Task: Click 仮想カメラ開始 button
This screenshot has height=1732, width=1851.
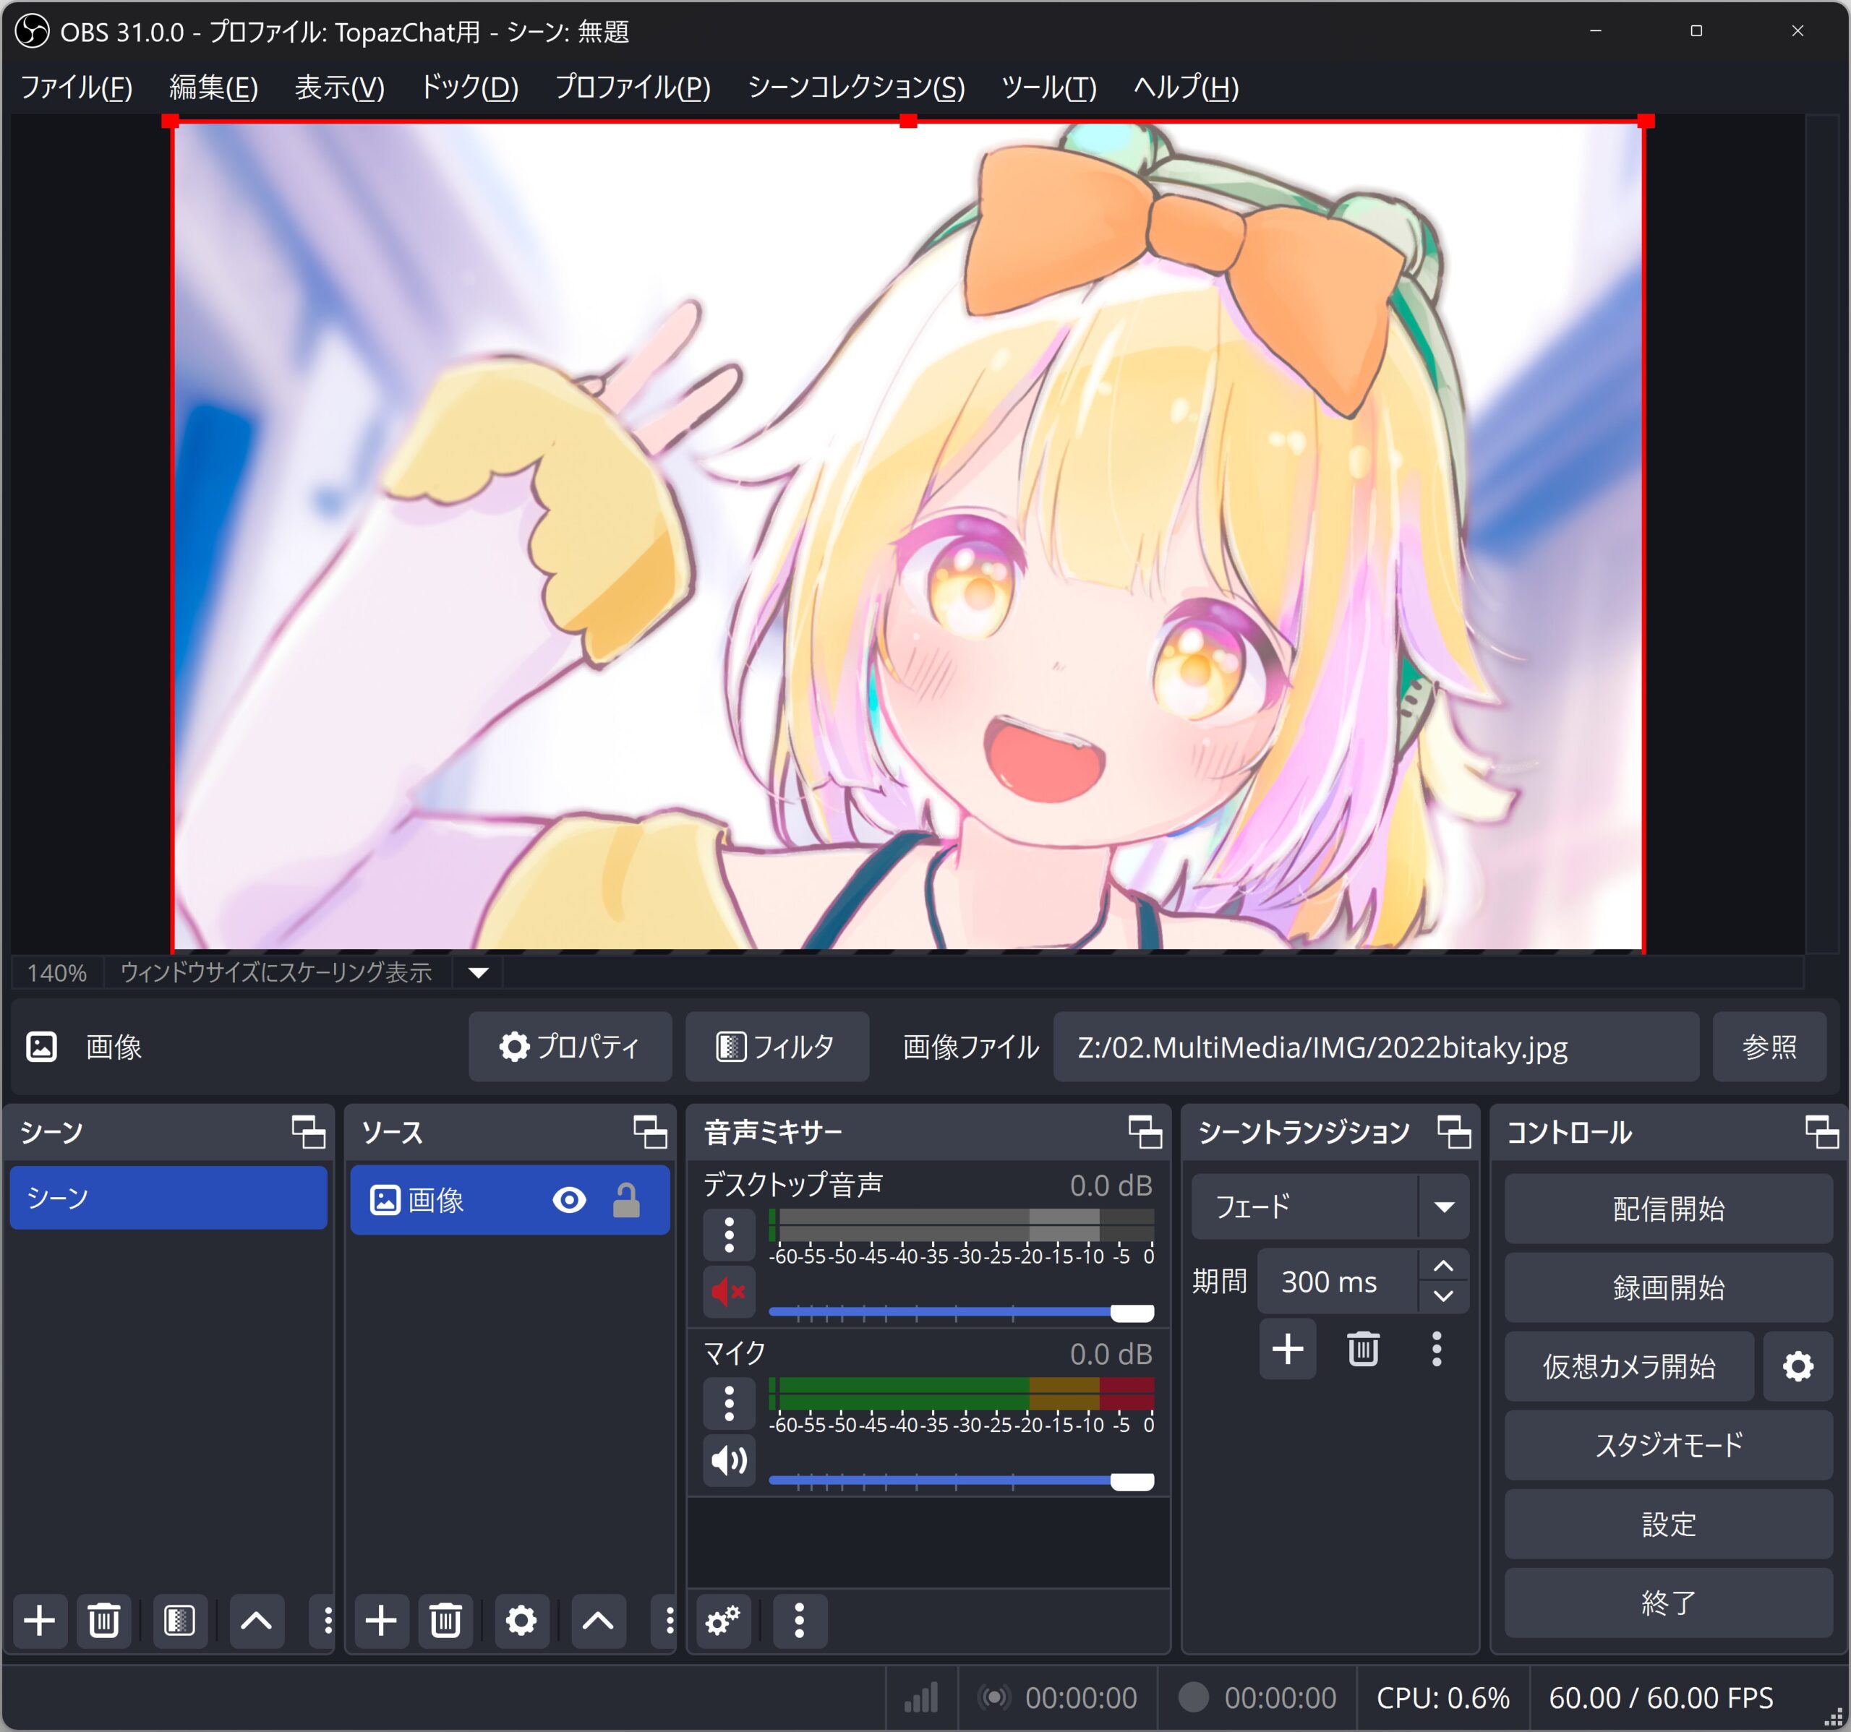Action: [x=1630, y=1366]
